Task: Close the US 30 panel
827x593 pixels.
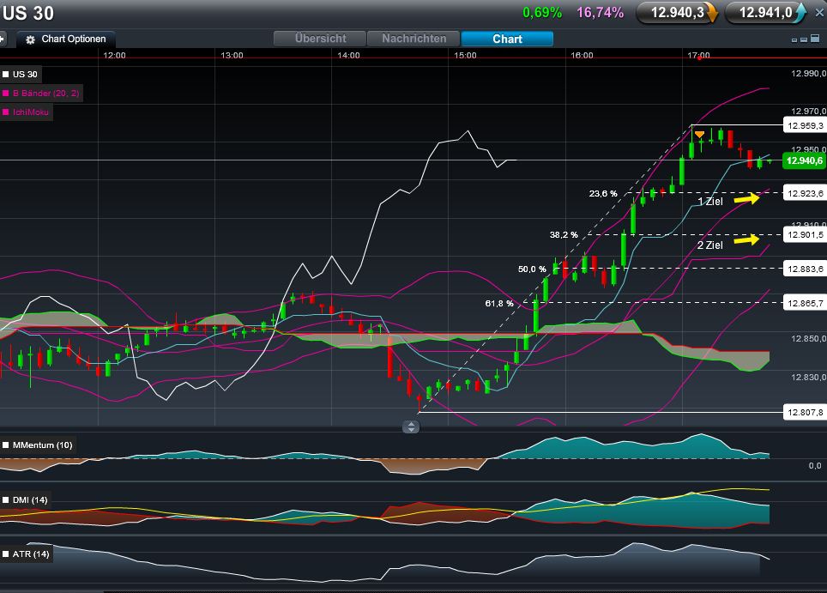Action: tap(819, 13)
